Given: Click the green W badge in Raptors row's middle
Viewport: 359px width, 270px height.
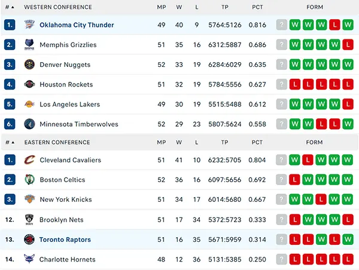Looking at the screenshot, I should pyautogui.click(x=321, y=240).
